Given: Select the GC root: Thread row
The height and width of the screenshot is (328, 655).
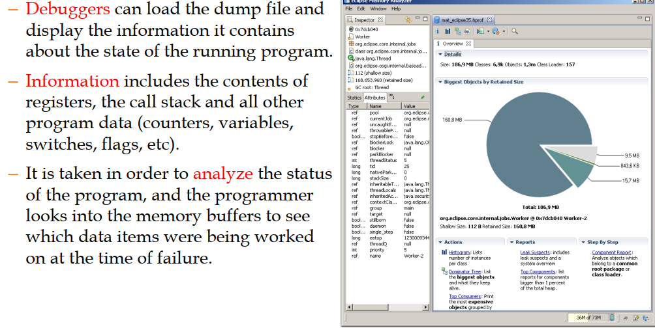Looking at the screenshot, I should 388,87.
